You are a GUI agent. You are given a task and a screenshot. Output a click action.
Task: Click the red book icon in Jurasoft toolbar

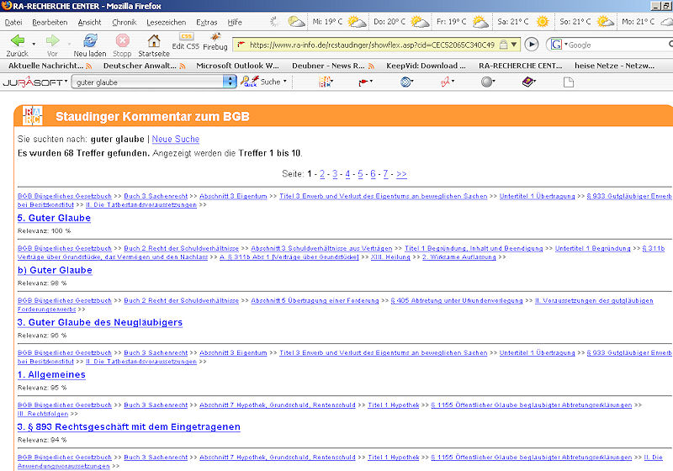tap(528, 82)
